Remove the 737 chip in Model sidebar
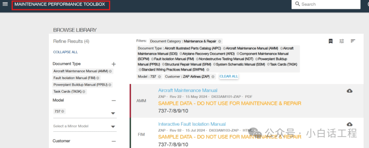 click(x=63, y=111)
